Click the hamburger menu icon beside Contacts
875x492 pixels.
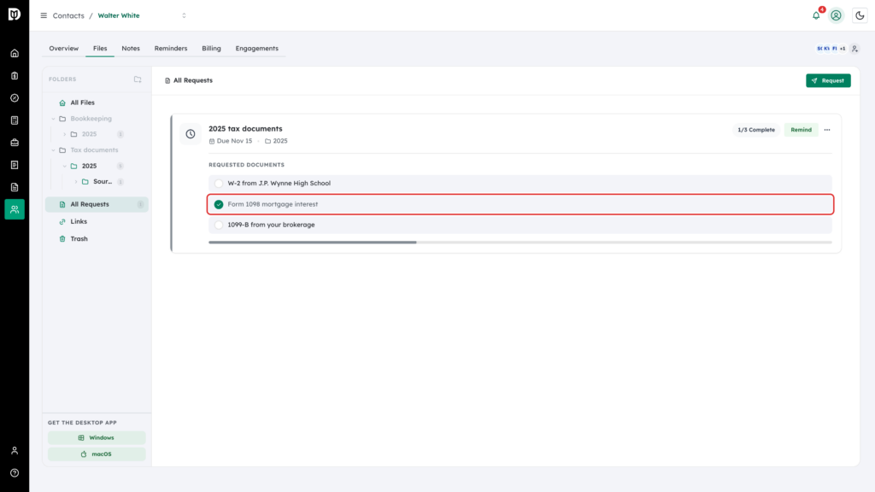click(44, 15)
